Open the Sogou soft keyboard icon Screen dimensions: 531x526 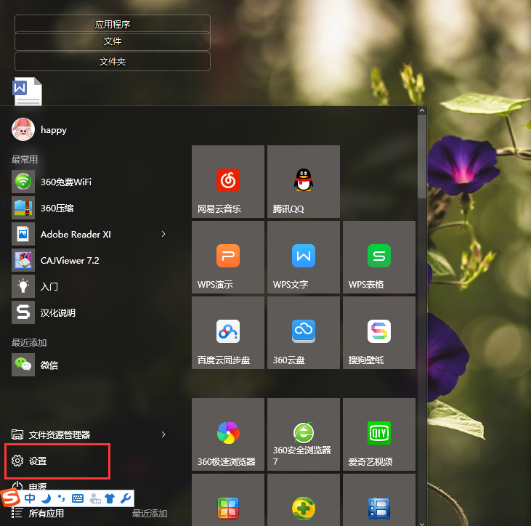78,498
